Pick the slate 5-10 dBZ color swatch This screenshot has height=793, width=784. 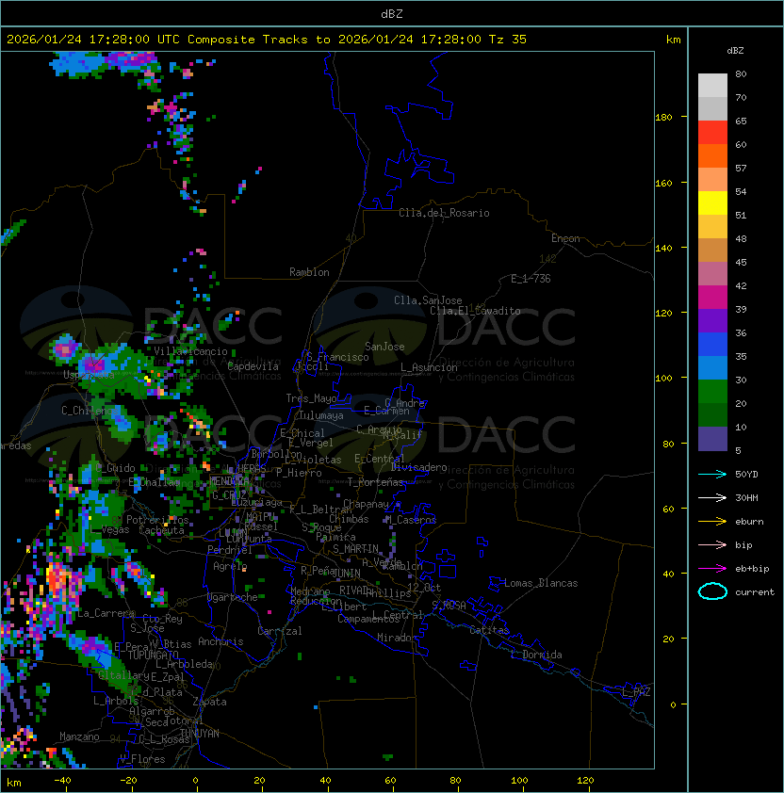(x=712, y=439)
